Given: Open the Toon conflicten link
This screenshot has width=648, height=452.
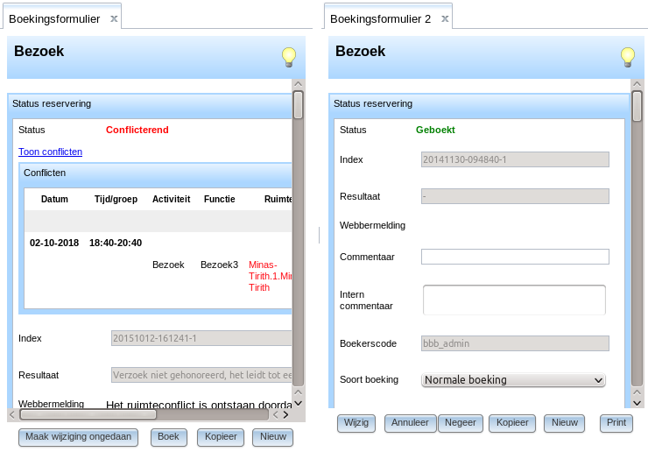Looking at the screenshot, I should pyautogui.click(x=51, y=152).
